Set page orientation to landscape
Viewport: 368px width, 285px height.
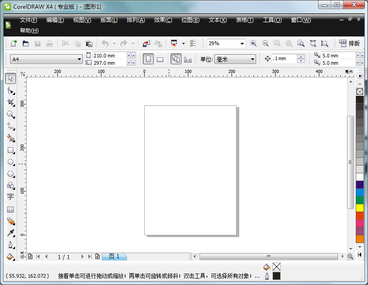click(160, 59)
